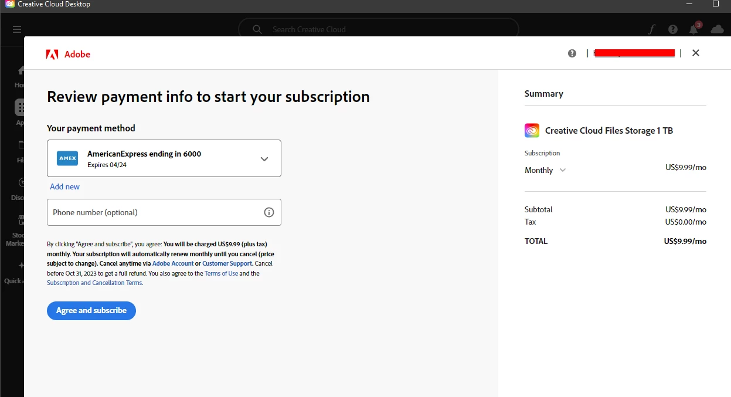
Task: Click the Add new payment link
Action: click(64, 186)
